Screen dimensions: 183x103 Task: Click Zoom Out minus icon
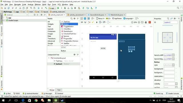coord(132,22)
